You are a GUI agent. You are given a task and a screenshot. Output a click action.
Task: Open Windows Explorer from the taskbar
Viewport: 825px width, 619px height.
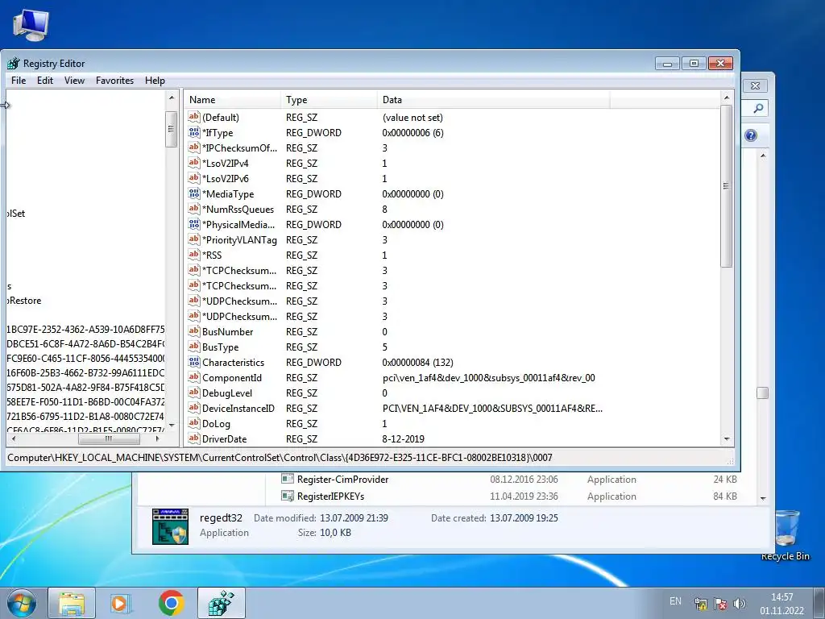pos(72,603)
